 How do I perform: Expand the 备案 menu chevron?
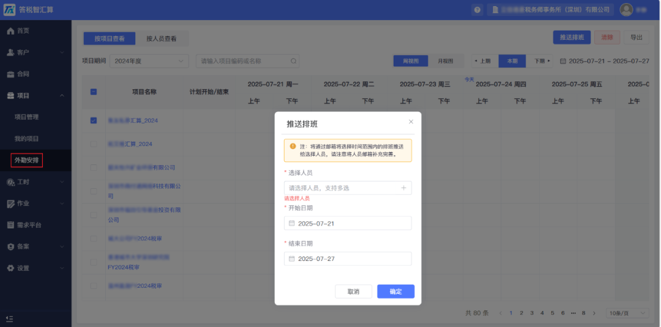(x=62, y=246)
